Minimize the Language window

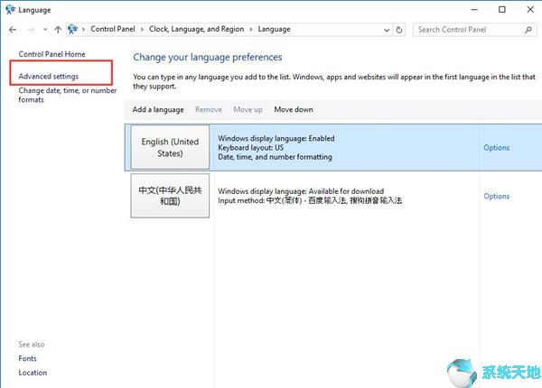pyautogui.click(x=474, y=10)
